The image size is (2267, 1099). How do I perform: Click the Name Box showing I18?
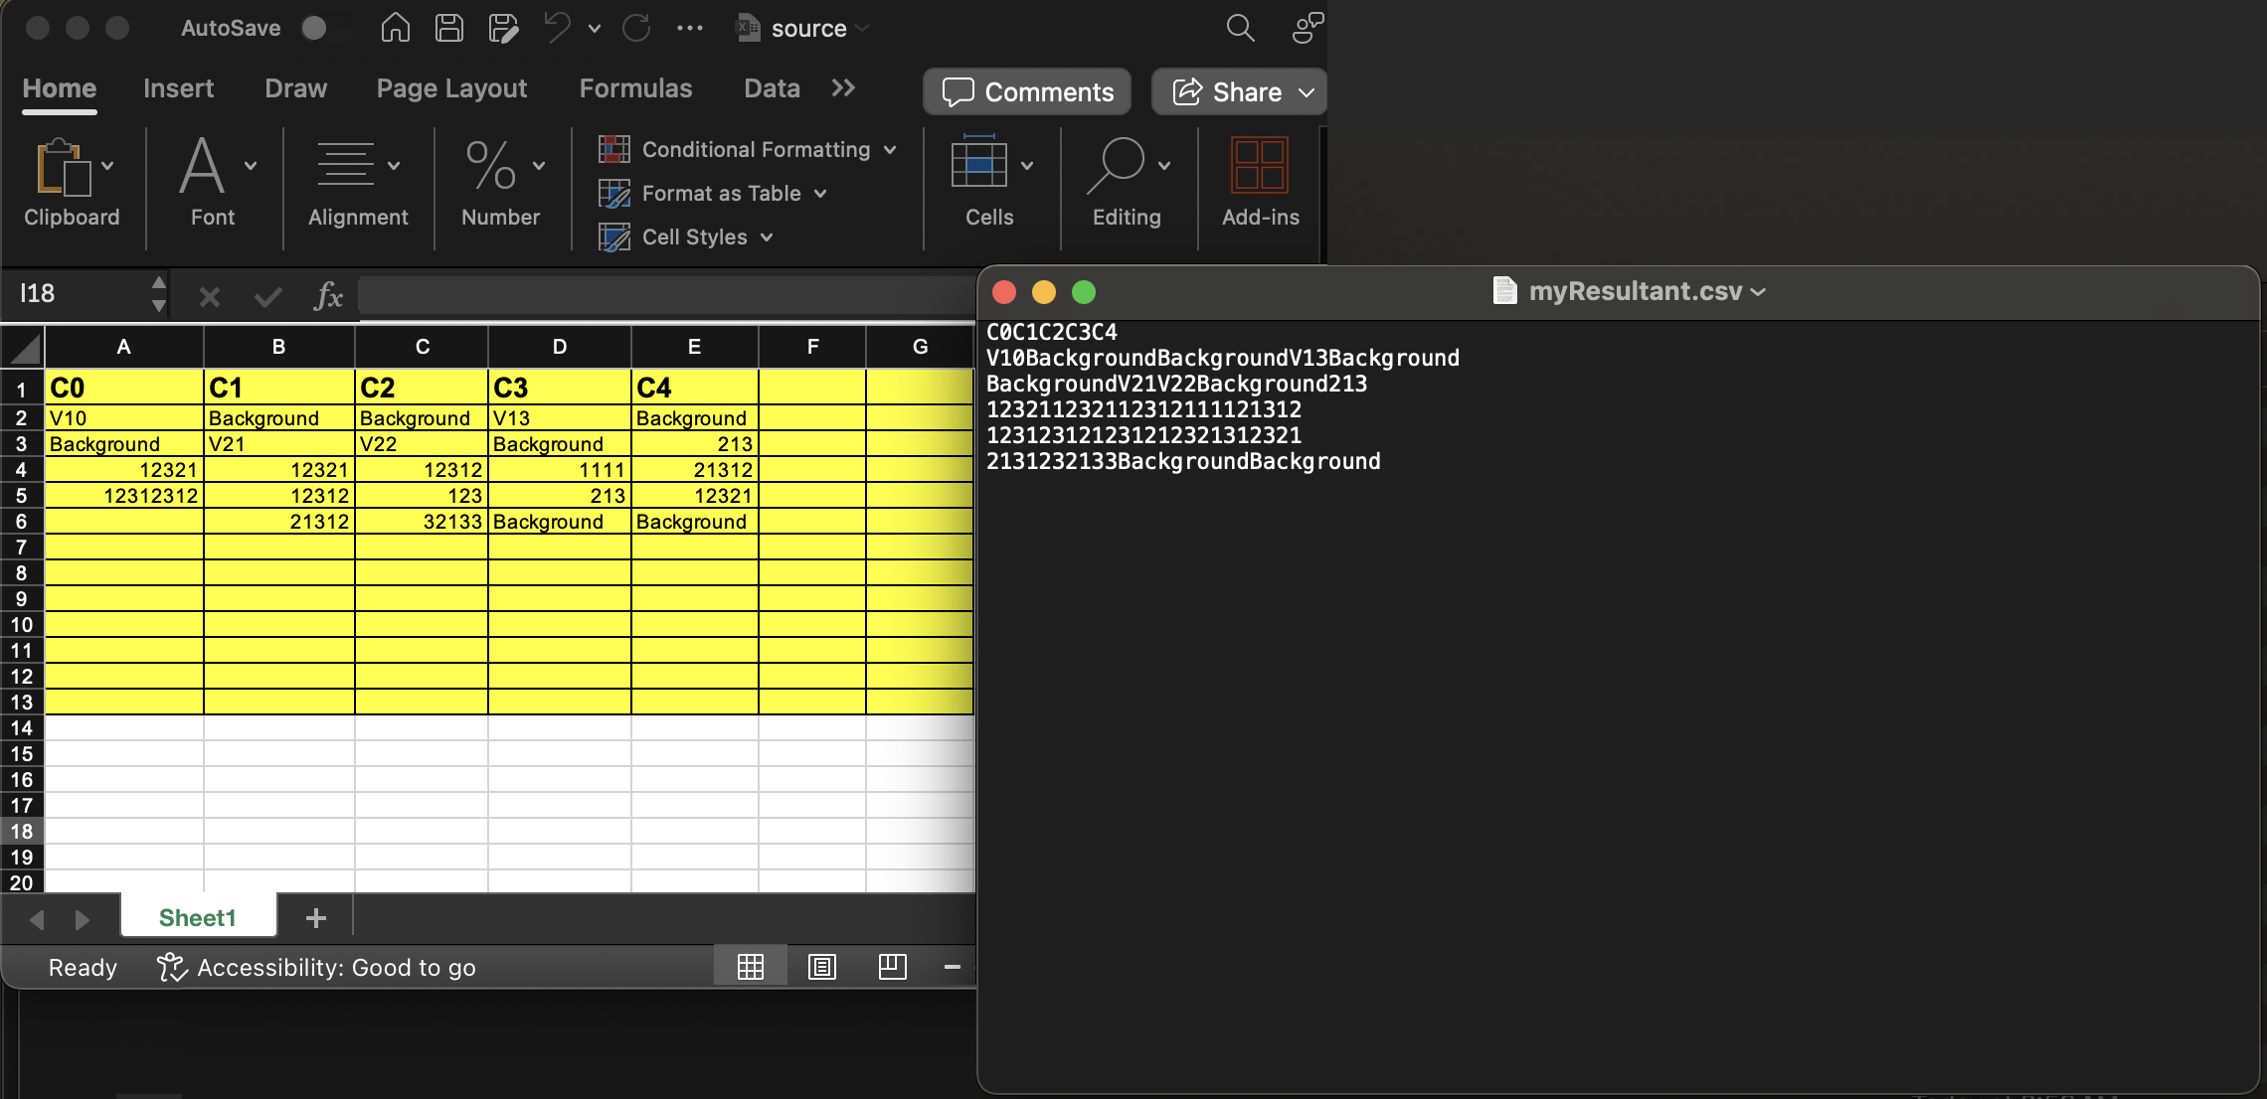click(78, 293)
